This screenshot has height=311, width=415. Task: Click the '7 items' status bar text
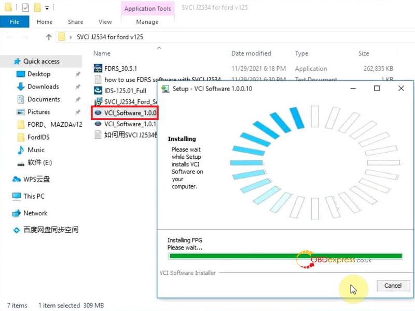click(x=17, y=305)
